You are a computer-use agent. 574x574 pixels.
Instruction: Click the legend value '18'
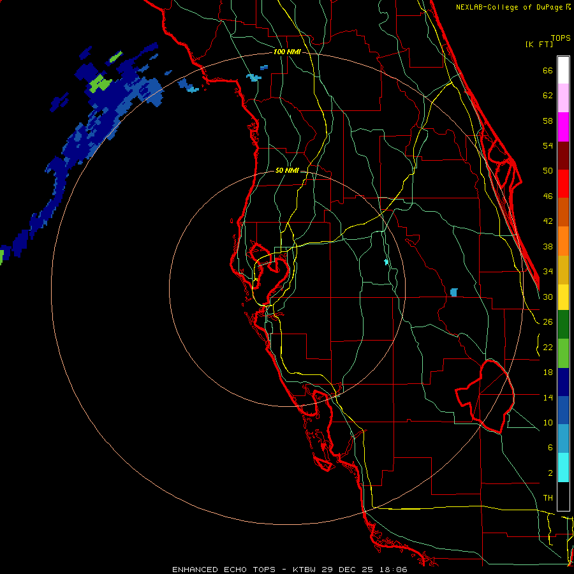548,372
